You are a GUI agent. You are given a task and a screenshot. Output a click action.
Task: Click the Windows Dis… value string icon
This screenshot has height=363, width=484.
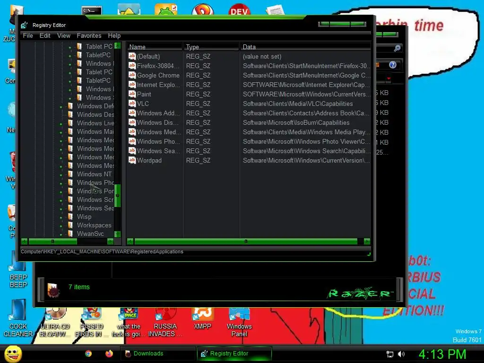(132, 122)
